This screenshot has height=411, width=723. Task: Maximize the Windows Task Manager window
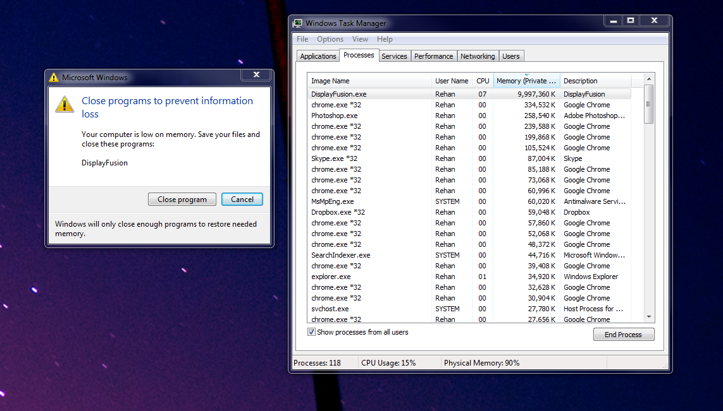630,21
